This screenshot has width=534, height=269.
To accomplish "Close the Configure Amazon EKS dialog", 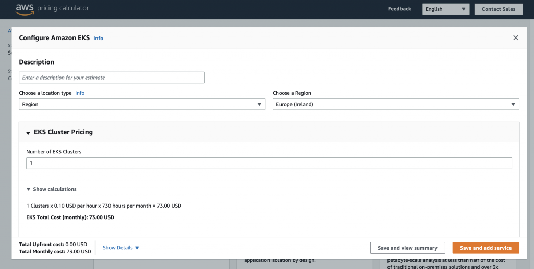I will [x=516, y=38].
